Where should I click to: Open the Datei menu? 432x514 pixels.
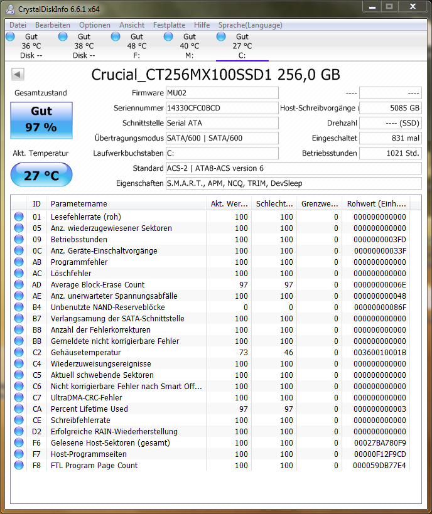click(18, 25)
